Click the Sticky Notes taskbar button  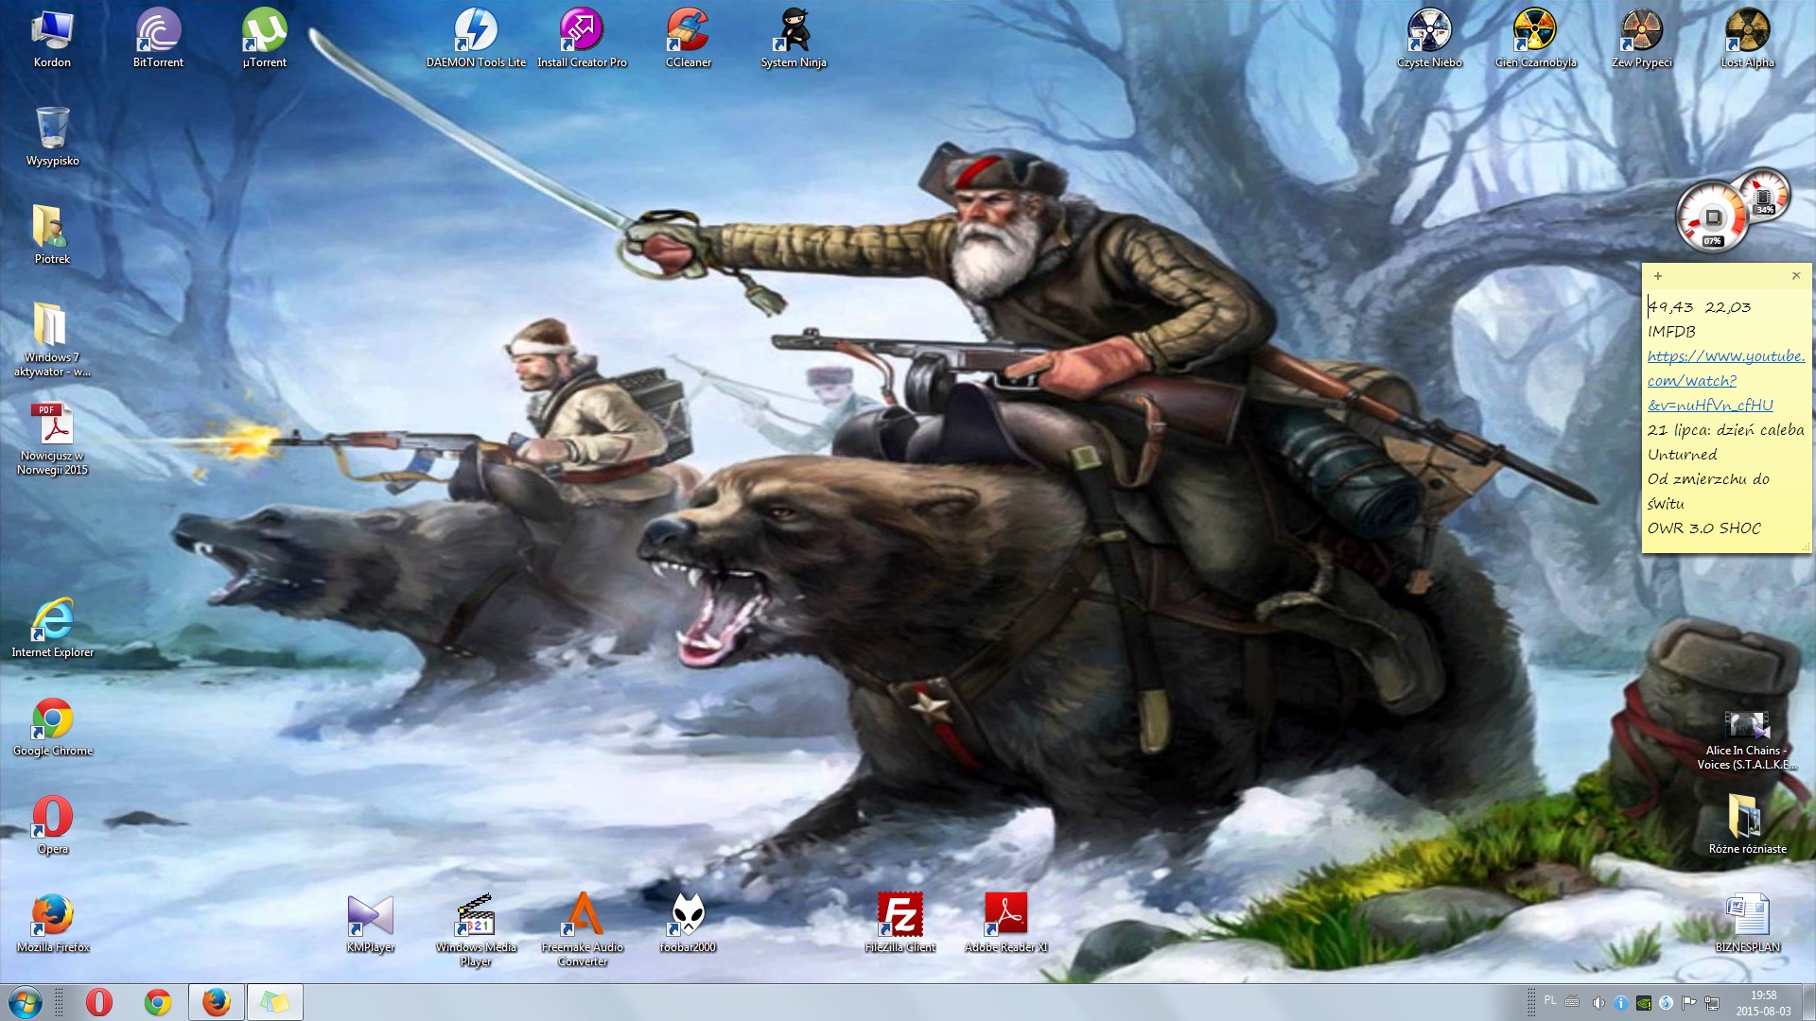pos(275,1002)
